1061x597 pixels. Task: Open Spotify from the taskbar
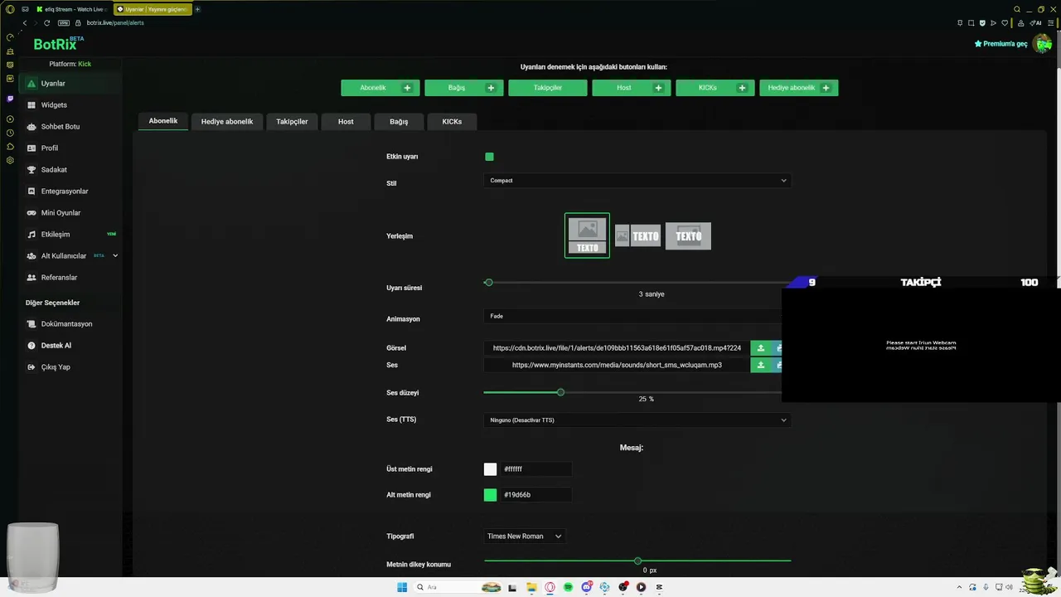568,587
